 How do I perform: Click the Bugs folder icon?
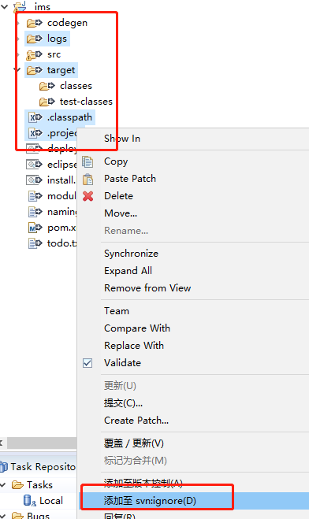pos(17,515)
